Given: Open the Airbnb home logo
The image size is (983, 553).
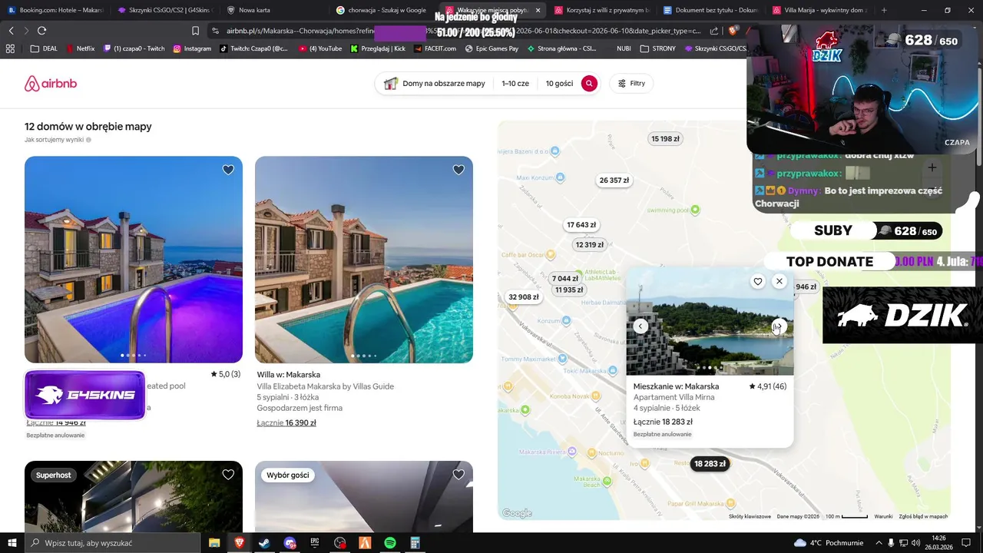Looking at the screenshot, I should coord(51,84).
